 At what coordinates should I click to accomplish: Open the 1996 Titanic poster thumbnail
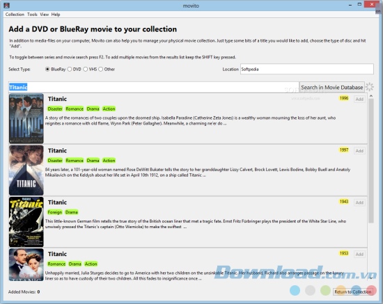[x=26, y=118]
